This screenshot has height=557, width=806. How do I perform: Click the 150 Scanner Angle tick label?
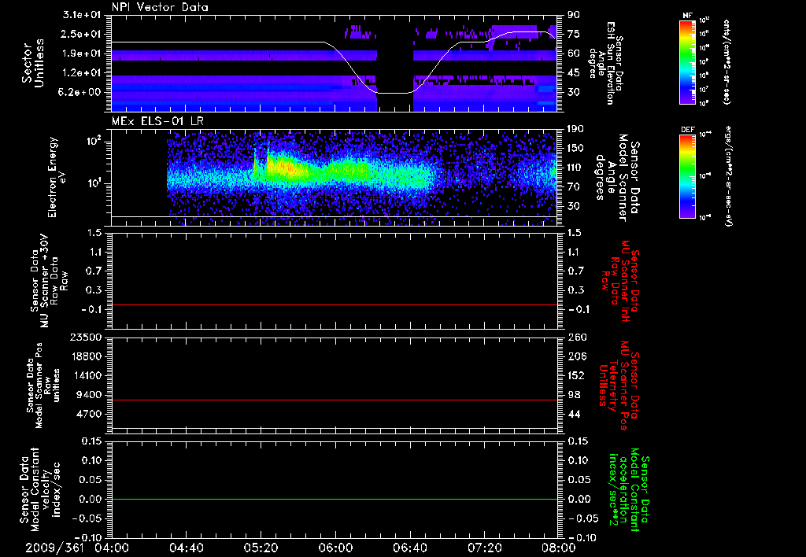[x=575, y=148]
